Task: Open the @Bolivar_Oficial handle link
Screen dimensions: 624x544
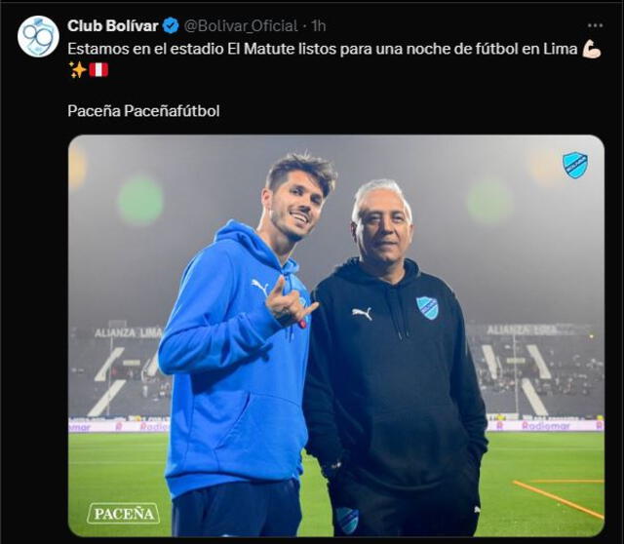Action: (240, 26)
